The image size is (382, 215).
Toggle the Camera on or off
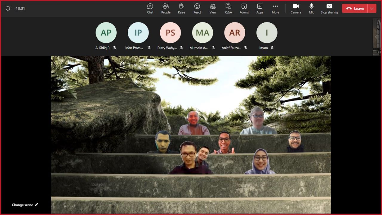pyautogui.click(x=296, y=8)
